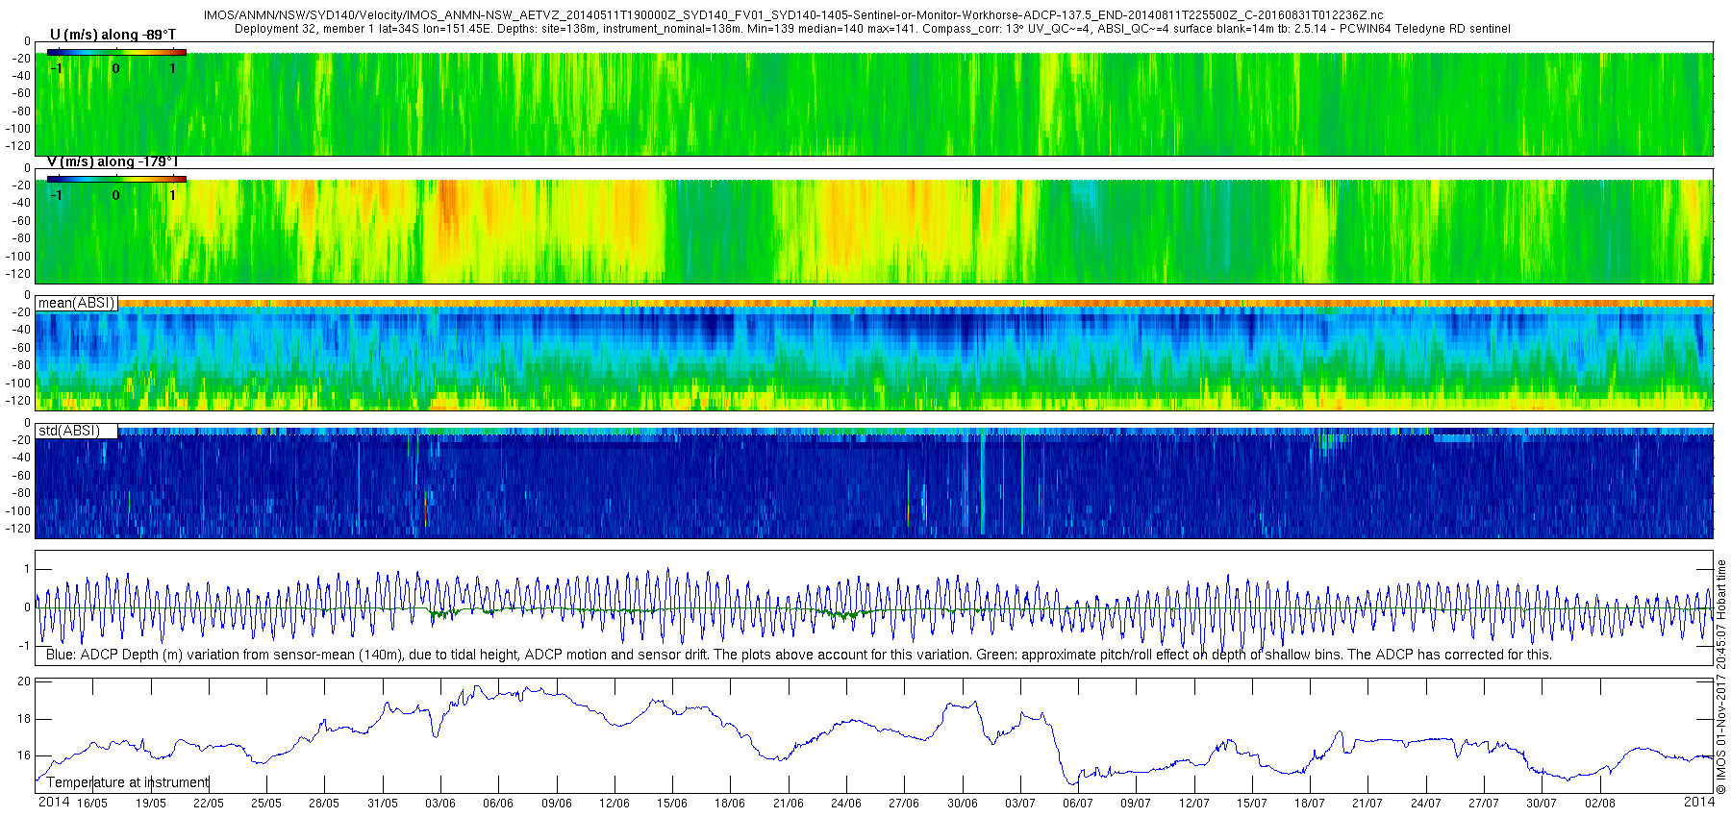The image size is (1731, 817).
Task: Click the 21/06 date tick label
Action: 789,804
